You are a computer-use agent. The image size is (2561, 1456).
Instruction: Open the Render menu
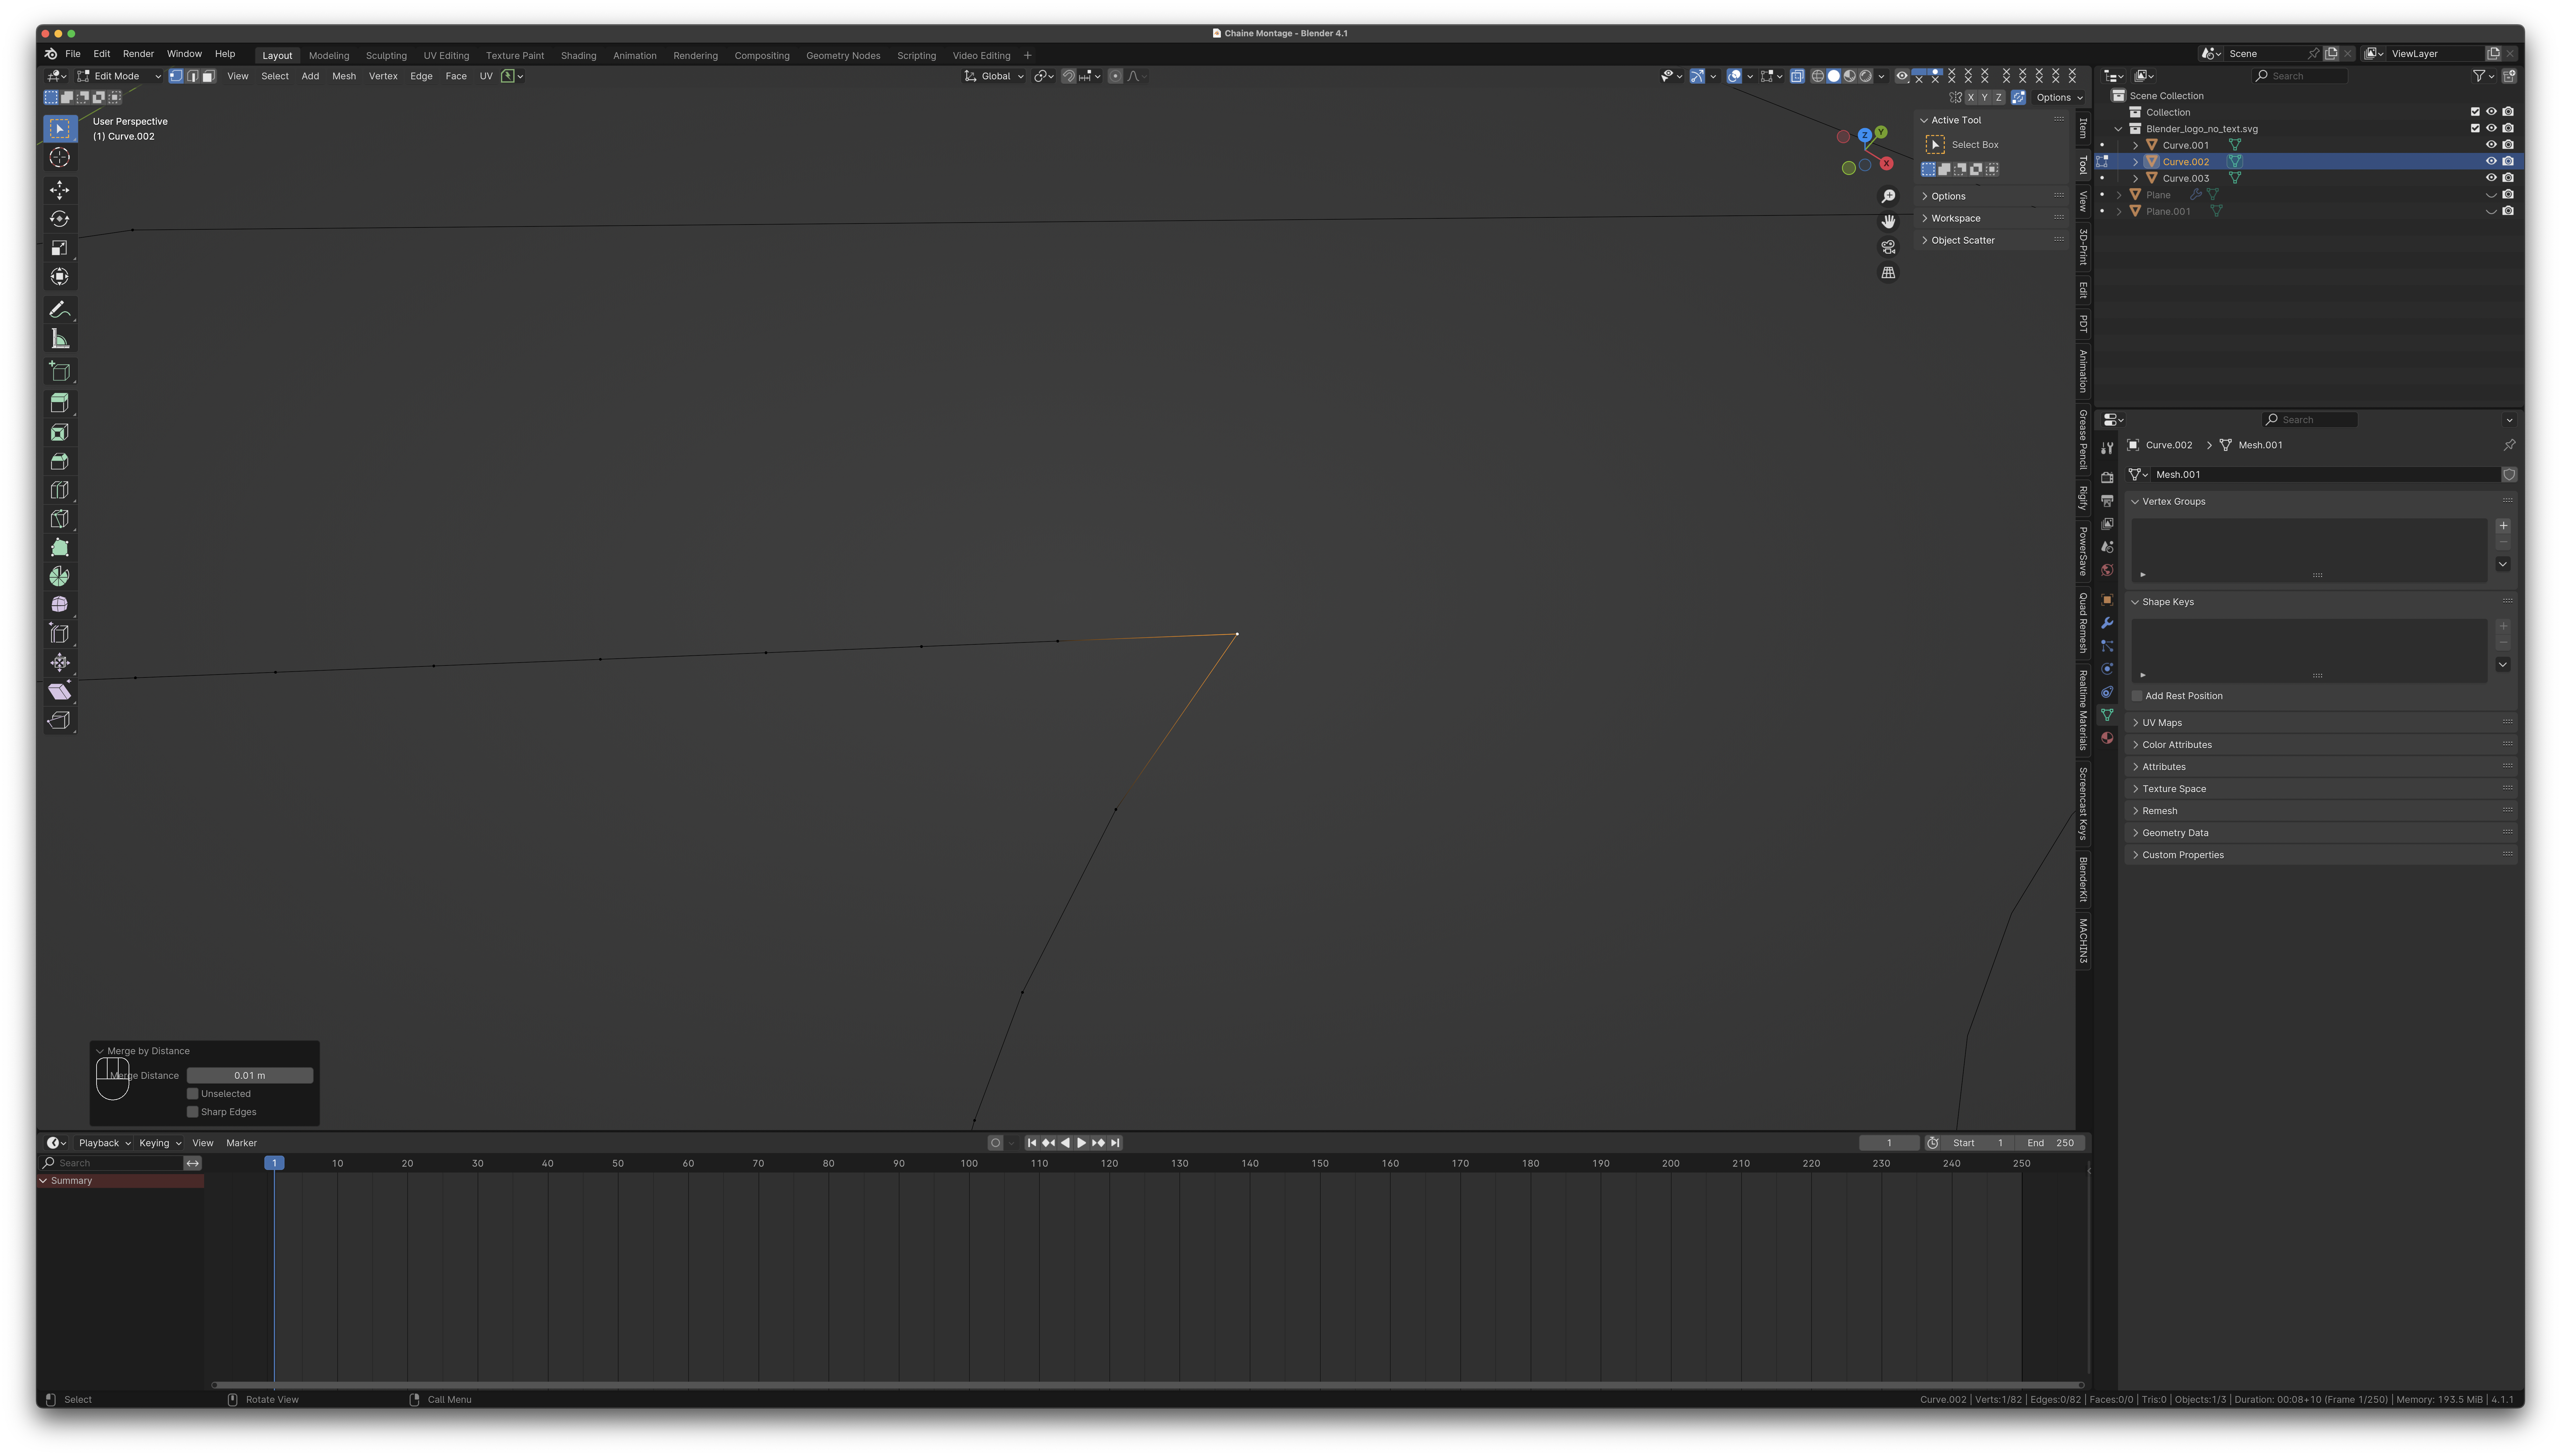tap(138, 54)
